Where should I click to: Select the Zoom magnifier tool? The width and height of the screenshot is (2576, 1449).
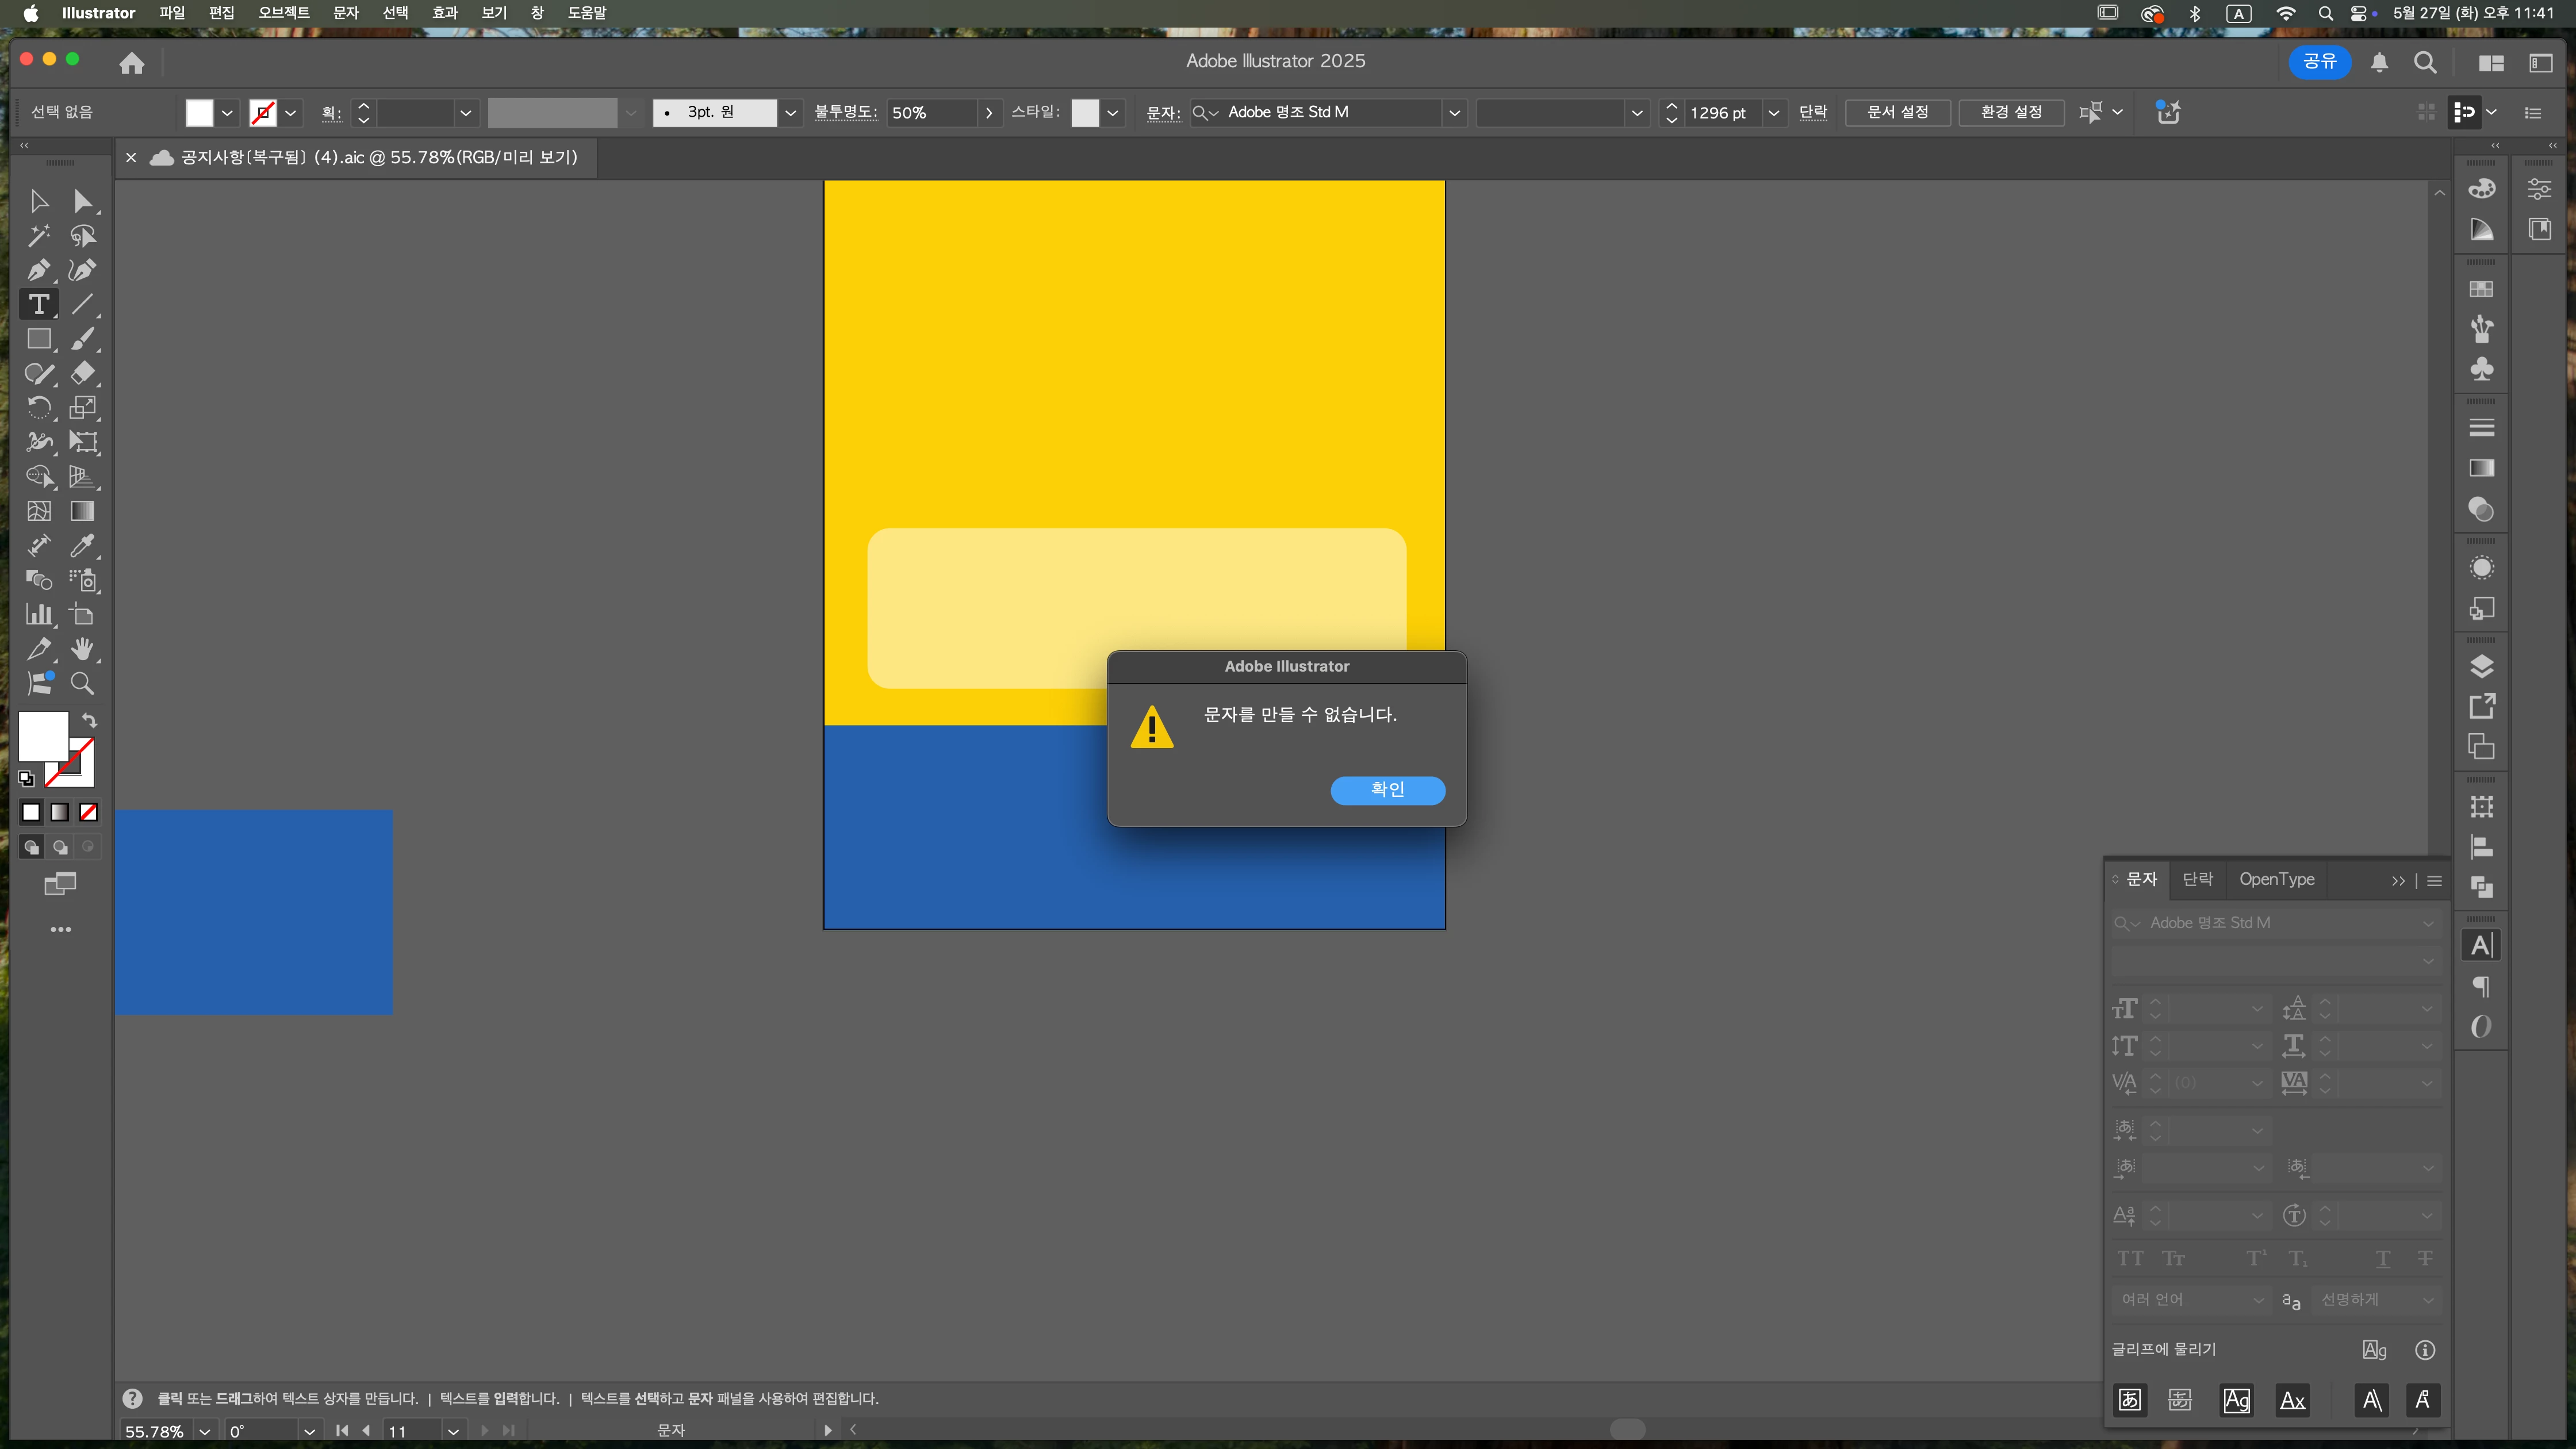82,683
